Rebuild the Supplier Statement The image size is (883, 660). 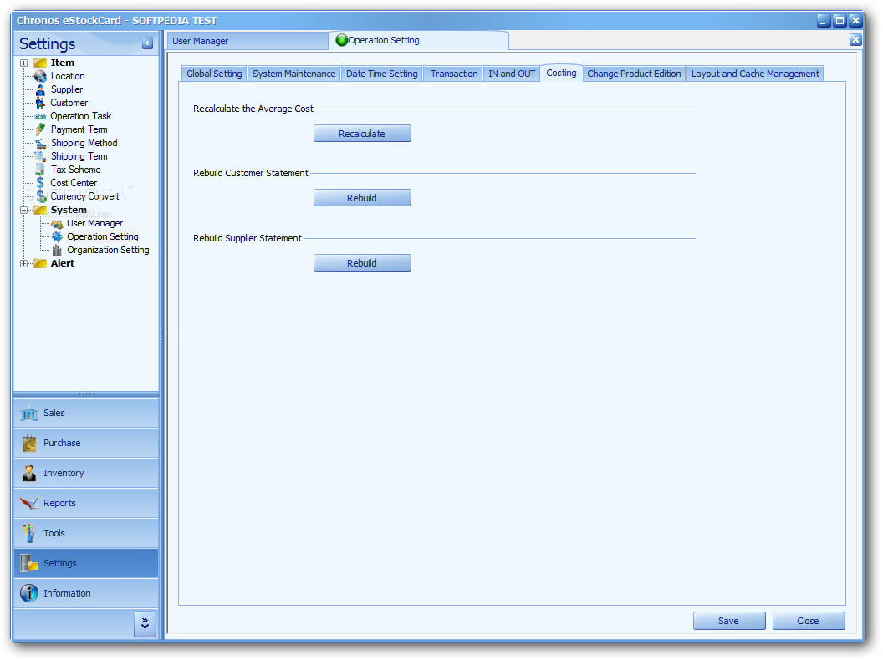362,263
